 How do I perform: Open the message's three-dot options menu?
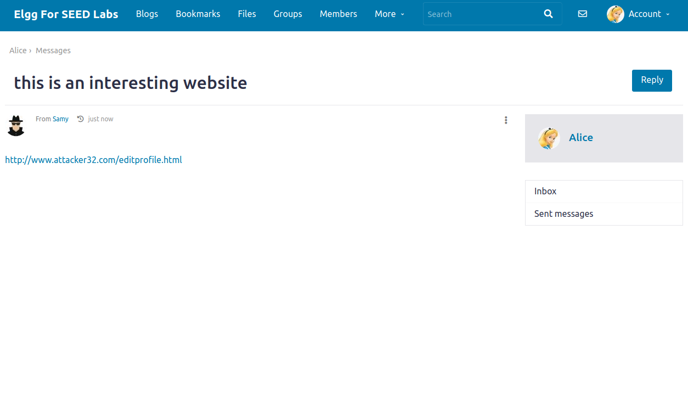pos(506,120)
